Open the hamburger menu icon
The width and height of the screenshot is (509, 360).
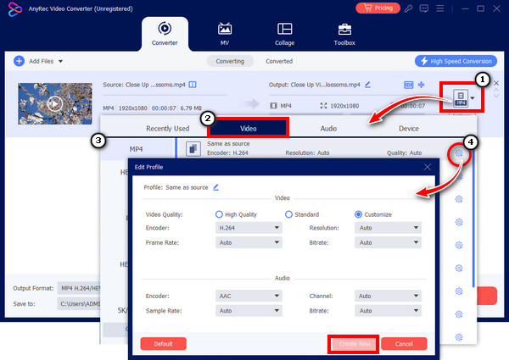(439, 8)
